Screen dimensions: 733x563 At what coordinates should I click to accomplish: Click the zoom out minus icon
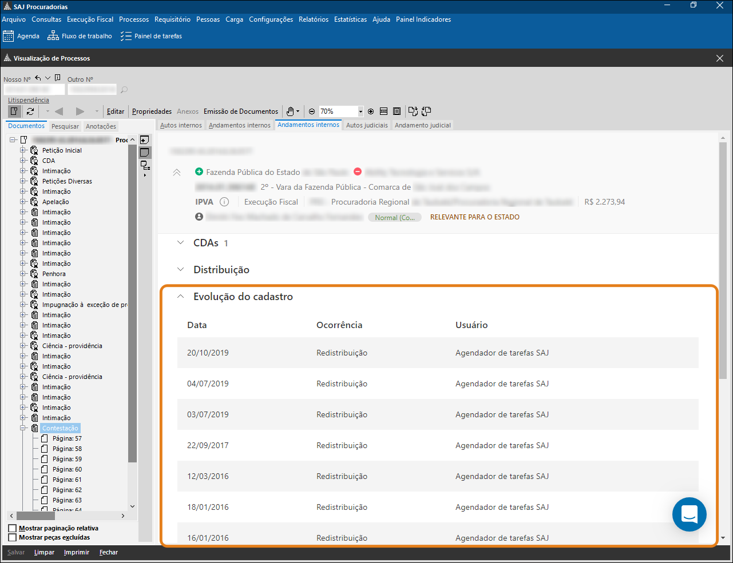click(x=312, y=111)
